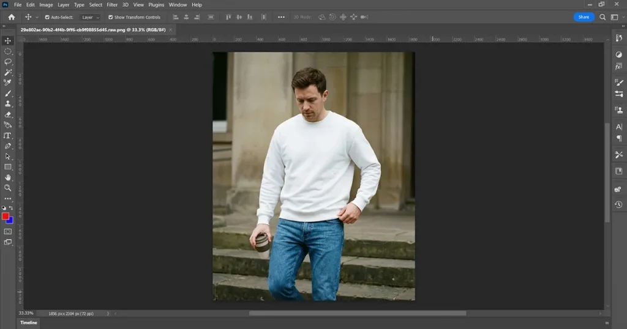Open the Plugins menu
The height and width of the screenshot is (329, 627).
(x=156, y=5)
